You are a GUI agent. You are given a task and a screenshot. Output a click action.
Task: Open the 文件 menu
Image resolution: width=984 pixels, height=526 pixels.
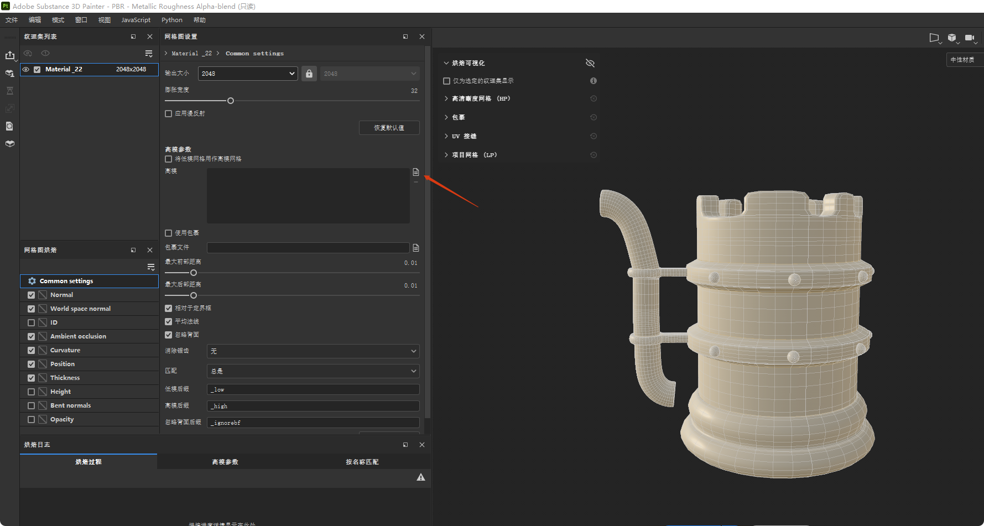pos(12,20)
